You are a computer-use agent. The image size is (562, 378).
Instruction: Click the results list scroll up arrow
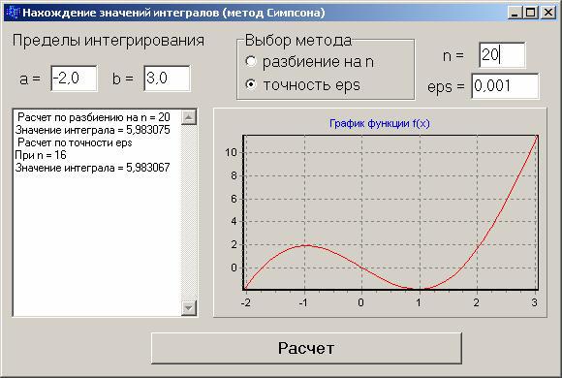189,117
